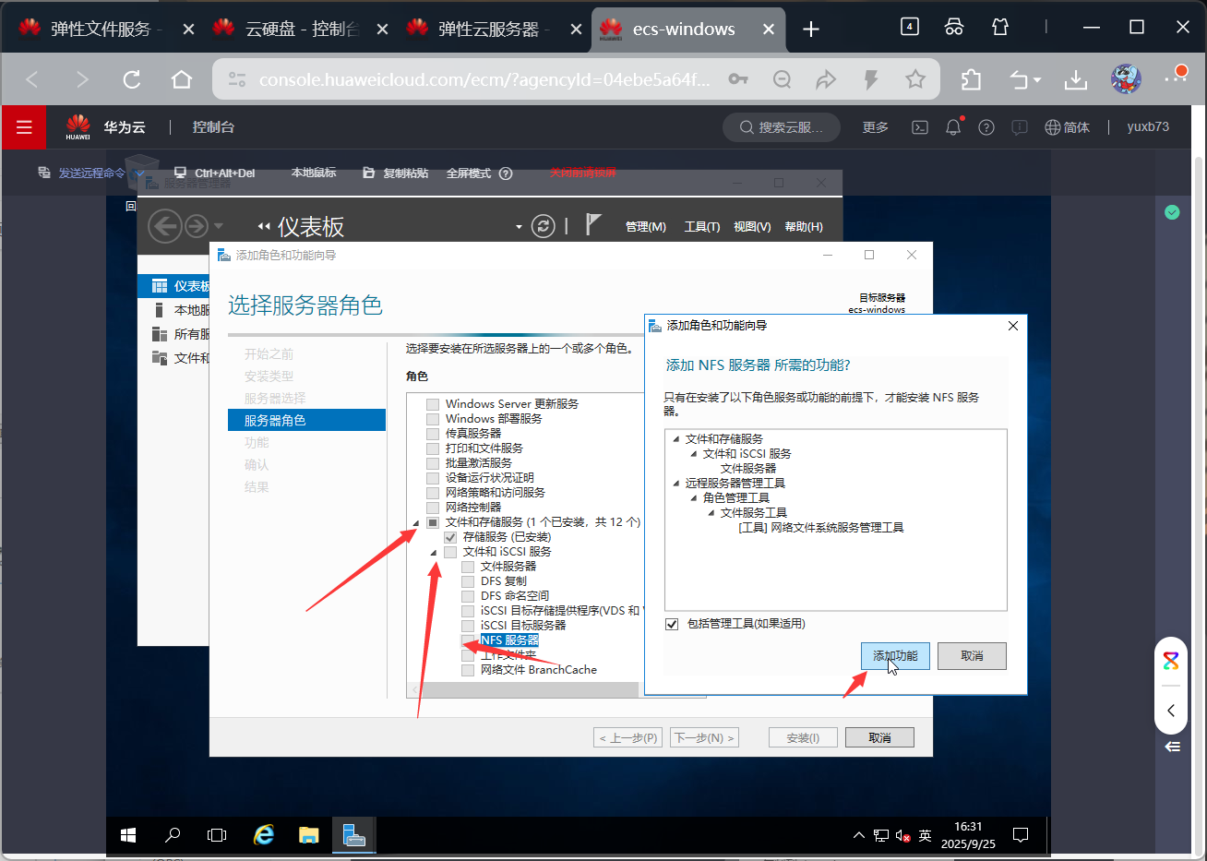Collapse the 文件和 iSCSI 服务 role node

(x=433, y=553)
